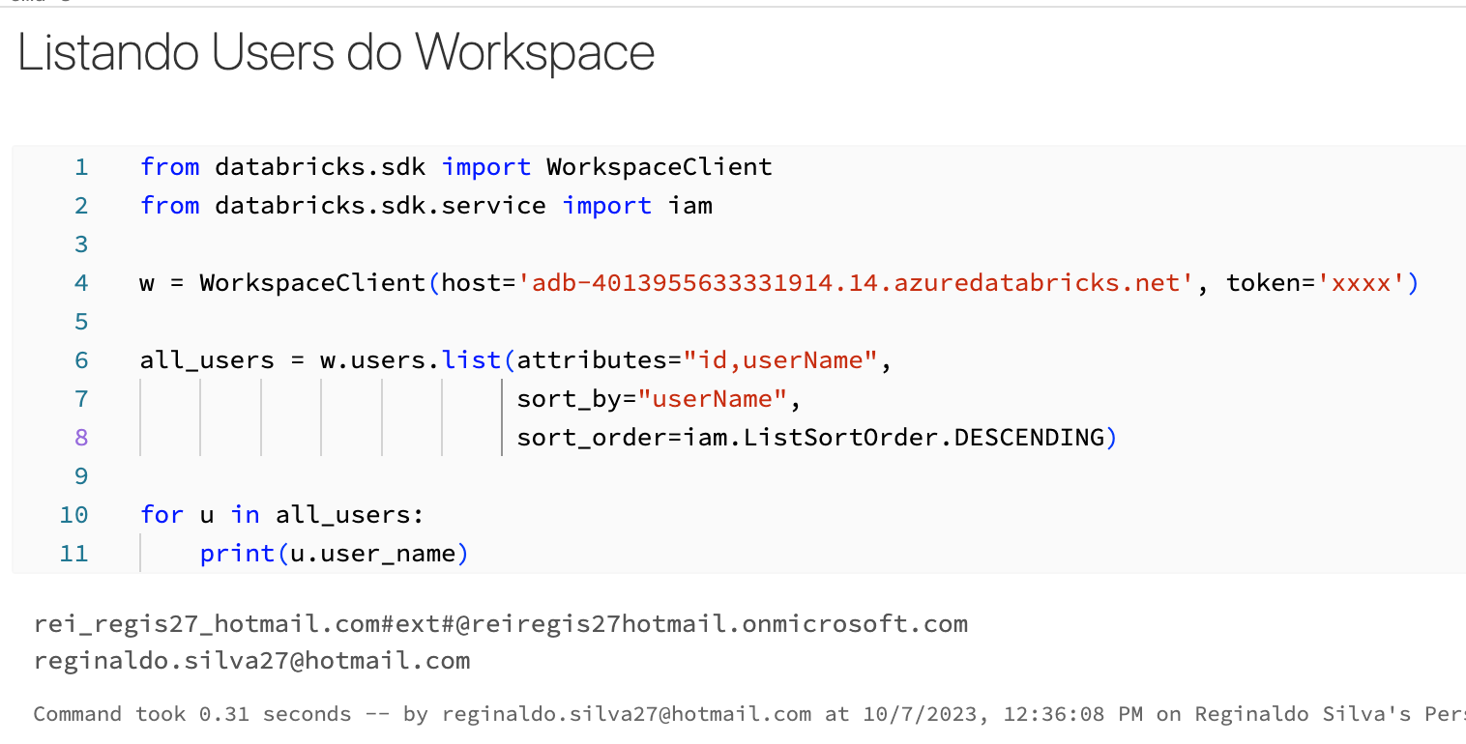Click "w.users.list" call on line 6
Image resolution: width=1466 pixels, height=744 pixels.
pos(410,360)
